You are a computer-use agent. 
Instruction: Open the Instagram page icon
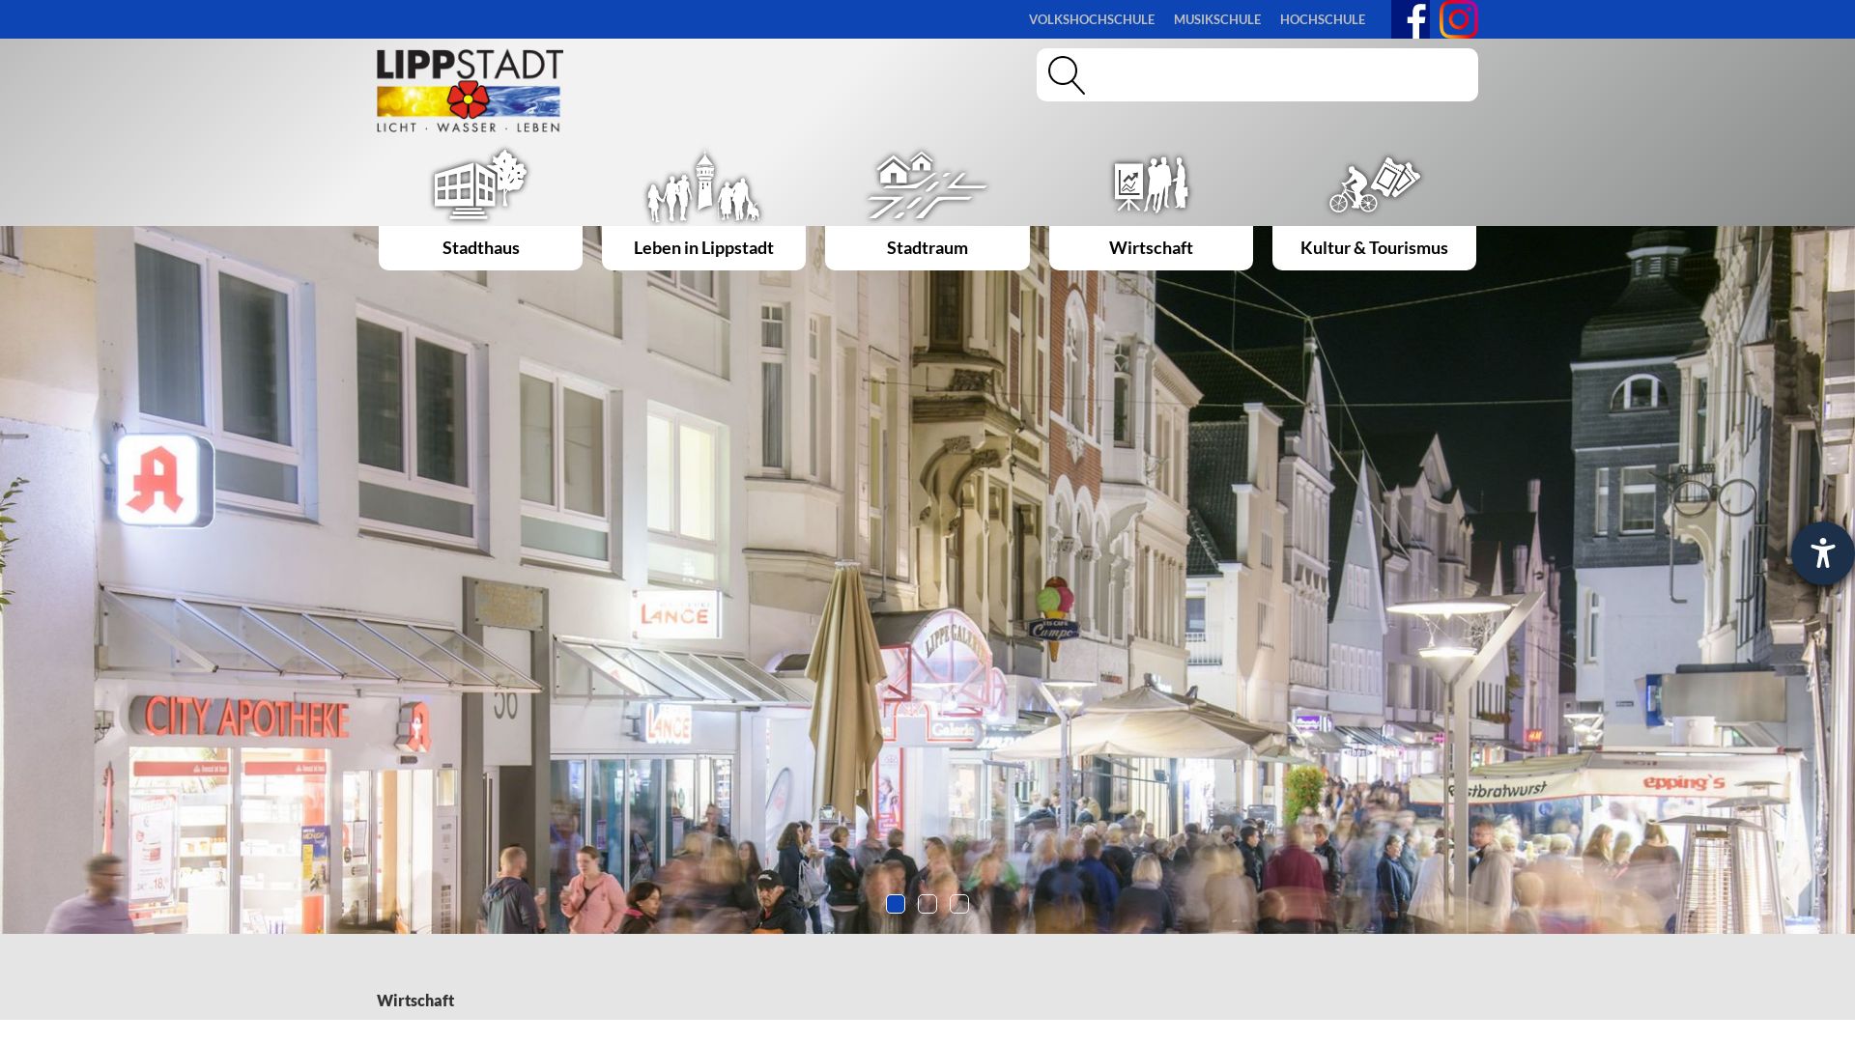coord(1458,19)
